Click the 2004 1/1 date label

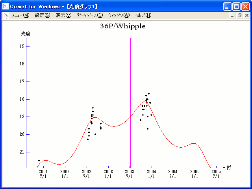pyautogui.click(x=151, y=174)
